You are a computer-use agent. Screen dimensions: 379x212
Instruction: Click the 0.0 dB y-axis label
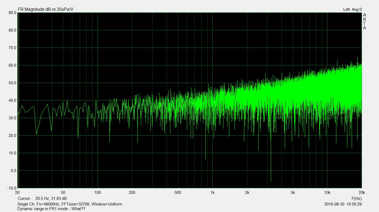coord(13,171)
